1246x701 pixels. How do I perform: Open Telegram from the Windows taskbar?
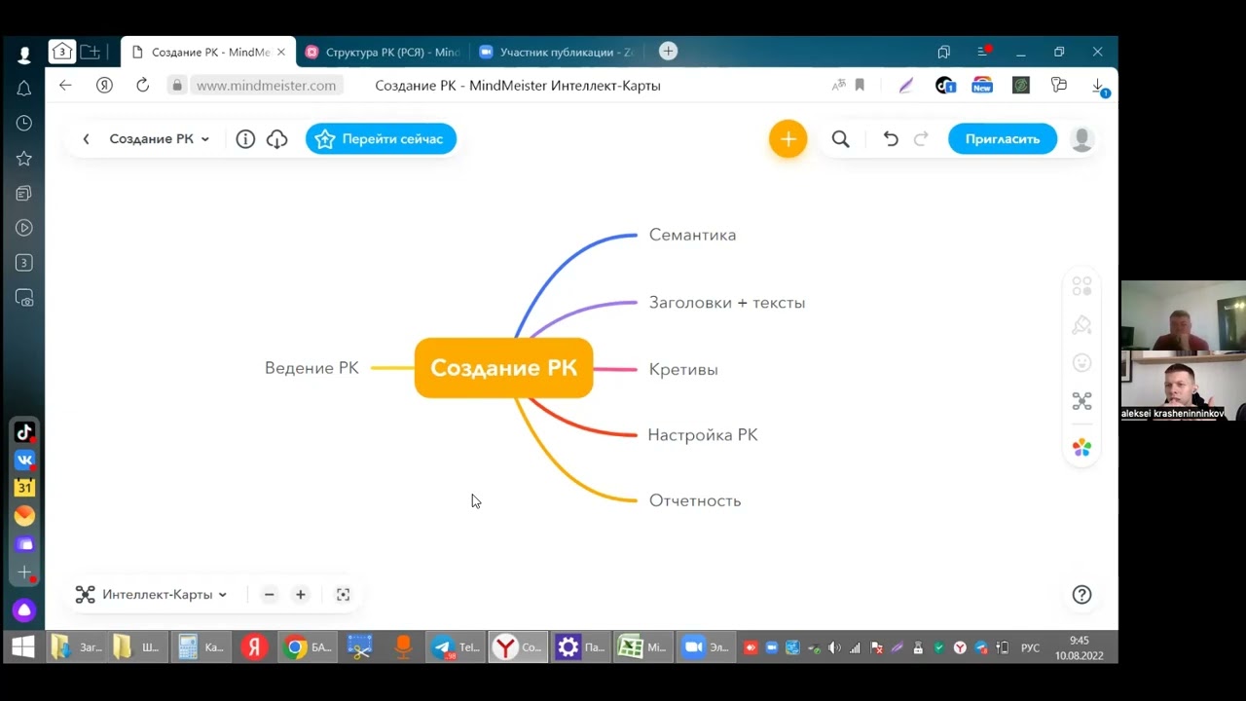[455, 647]
